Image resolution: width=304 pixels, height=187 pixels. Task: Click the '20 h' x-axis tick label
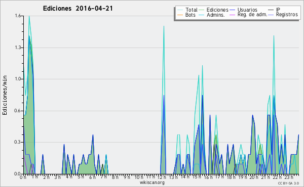coord(254,177)
